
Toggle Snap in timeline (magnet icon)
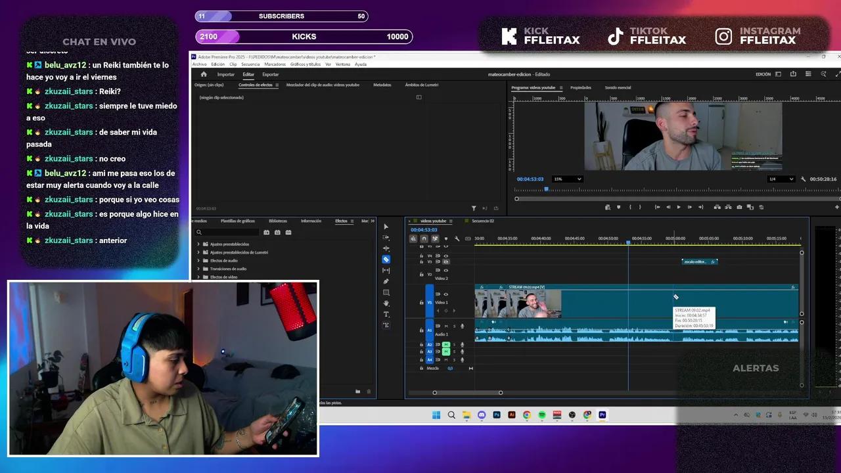pyautogui.click(x=424, y=238)
